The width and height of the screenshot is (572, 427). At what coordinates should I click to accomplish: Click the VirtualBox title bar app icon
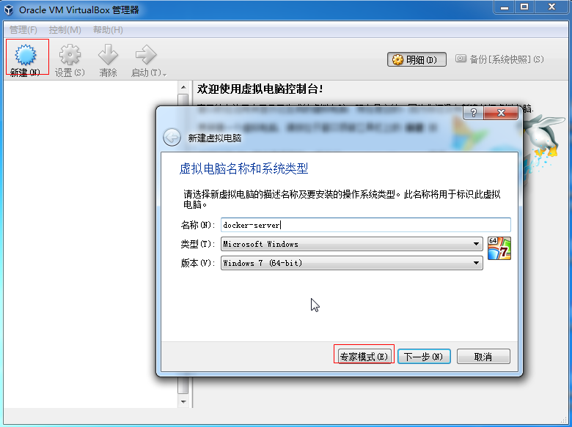(9, 10)
